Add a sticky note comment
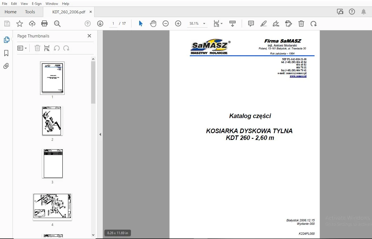This screenshot has width=372, height=239. pyautogui.click(x=251, y=24)
